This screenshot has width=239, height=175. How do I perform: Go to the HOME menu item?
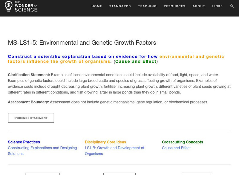[x=97, y=6]
